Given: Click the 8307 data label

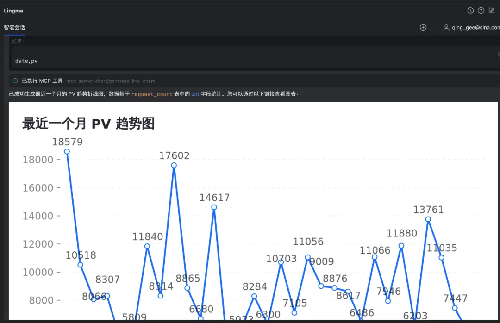Looking at the screenshot, I should tap(107, 280).
